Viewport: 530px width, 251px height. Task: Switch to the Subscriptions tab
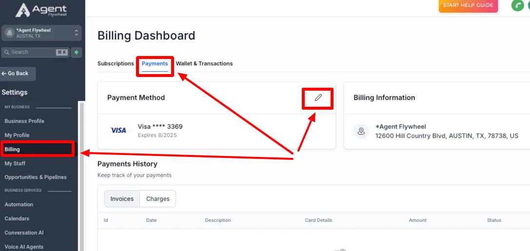116,63
